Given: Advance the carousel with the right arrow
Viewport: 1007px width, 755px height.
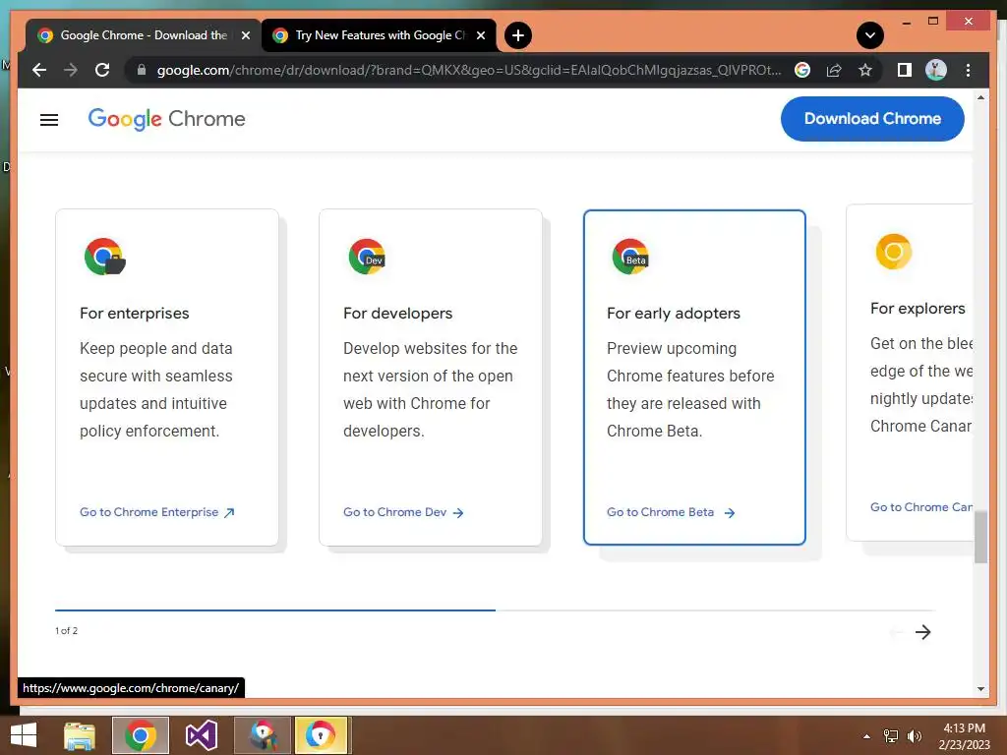Looking at the screenshot, I should [922, 632].
